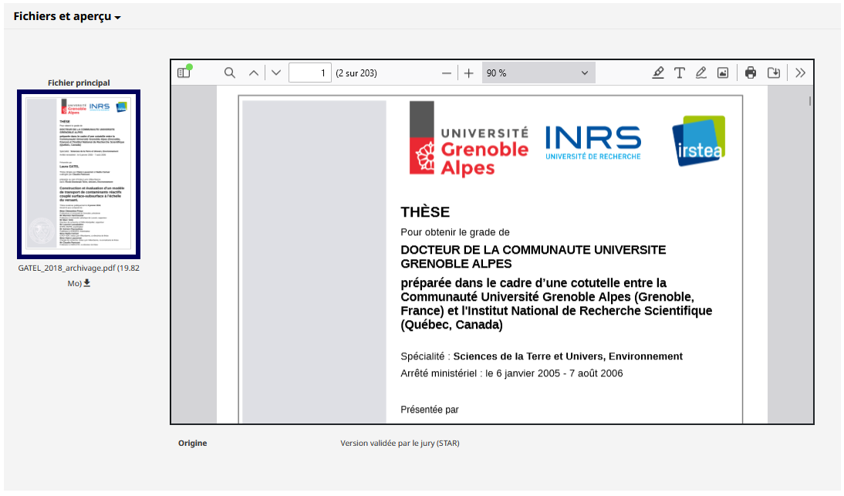Click the irstea logo in the PDF
Screen dimensions: 844x496
click(x=699, y=141)
